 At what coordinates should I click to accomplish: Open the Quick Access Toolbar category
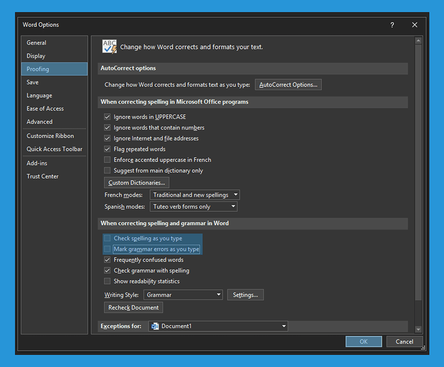tap(54, 149)
